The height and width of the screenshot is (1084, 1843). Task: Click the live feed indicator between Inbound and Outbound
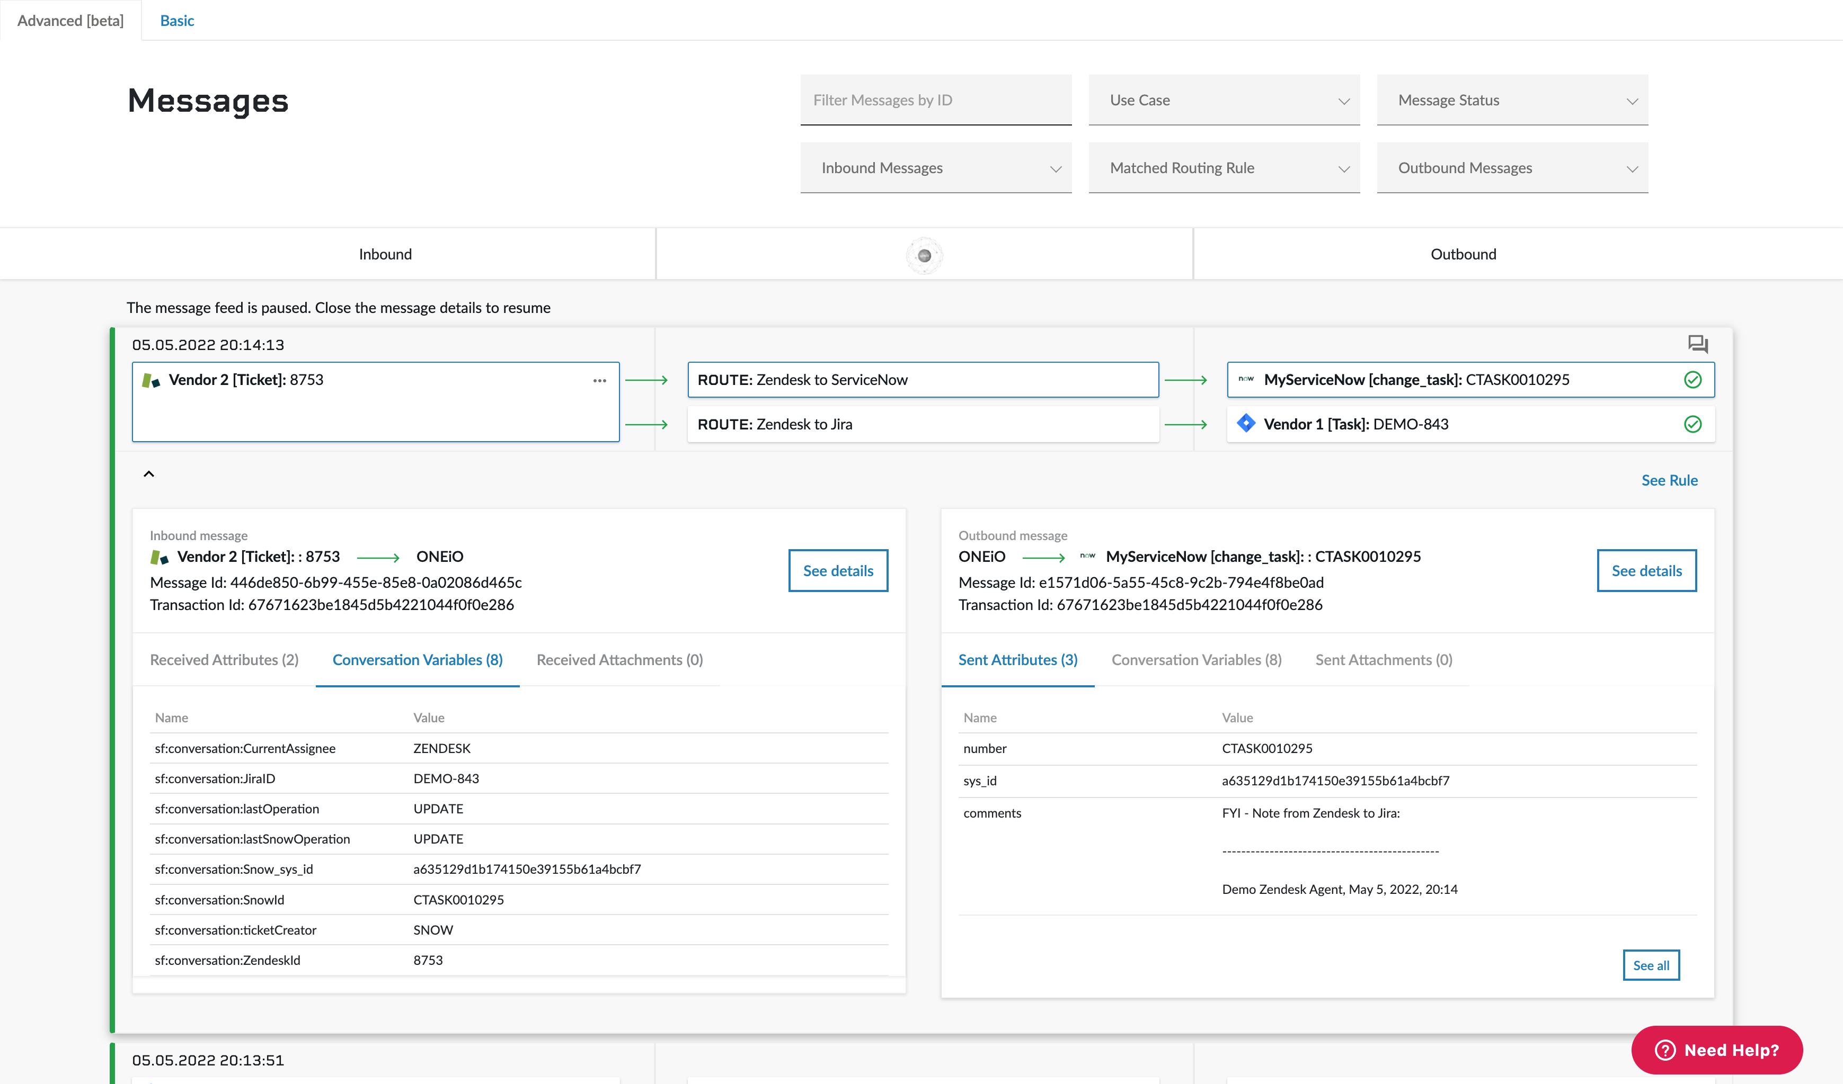(x=925, y=255)
